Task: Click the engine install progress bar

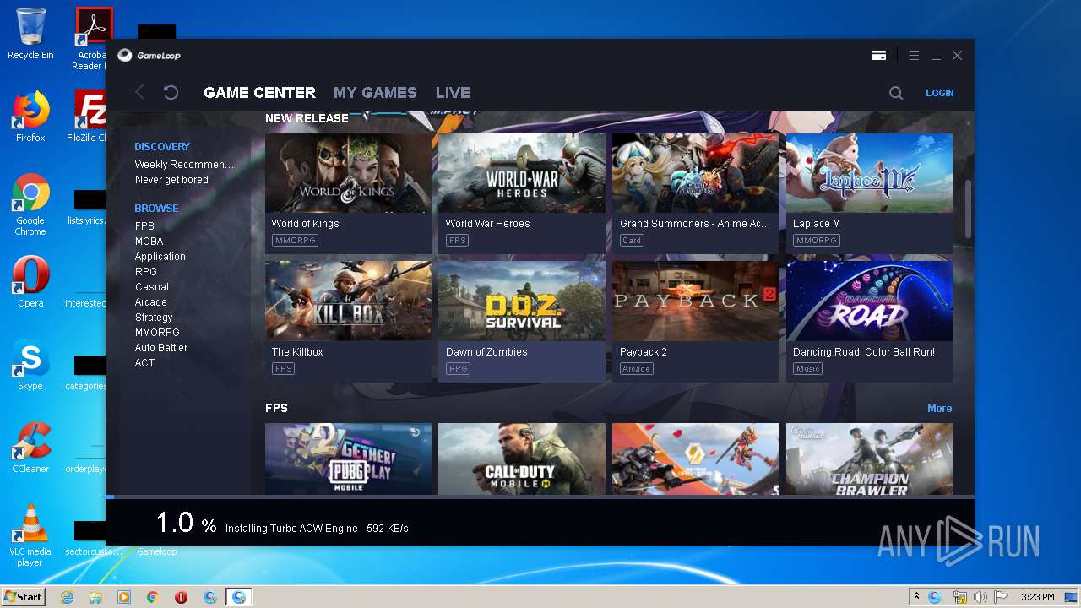Action: point(540,497)
